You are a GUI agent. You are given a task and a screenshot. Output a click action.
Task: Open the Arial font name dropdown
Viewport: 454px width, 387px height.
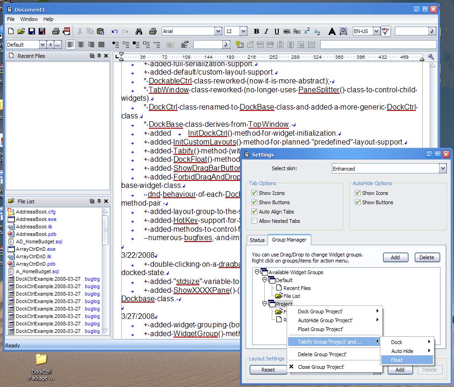coord(218,31)
